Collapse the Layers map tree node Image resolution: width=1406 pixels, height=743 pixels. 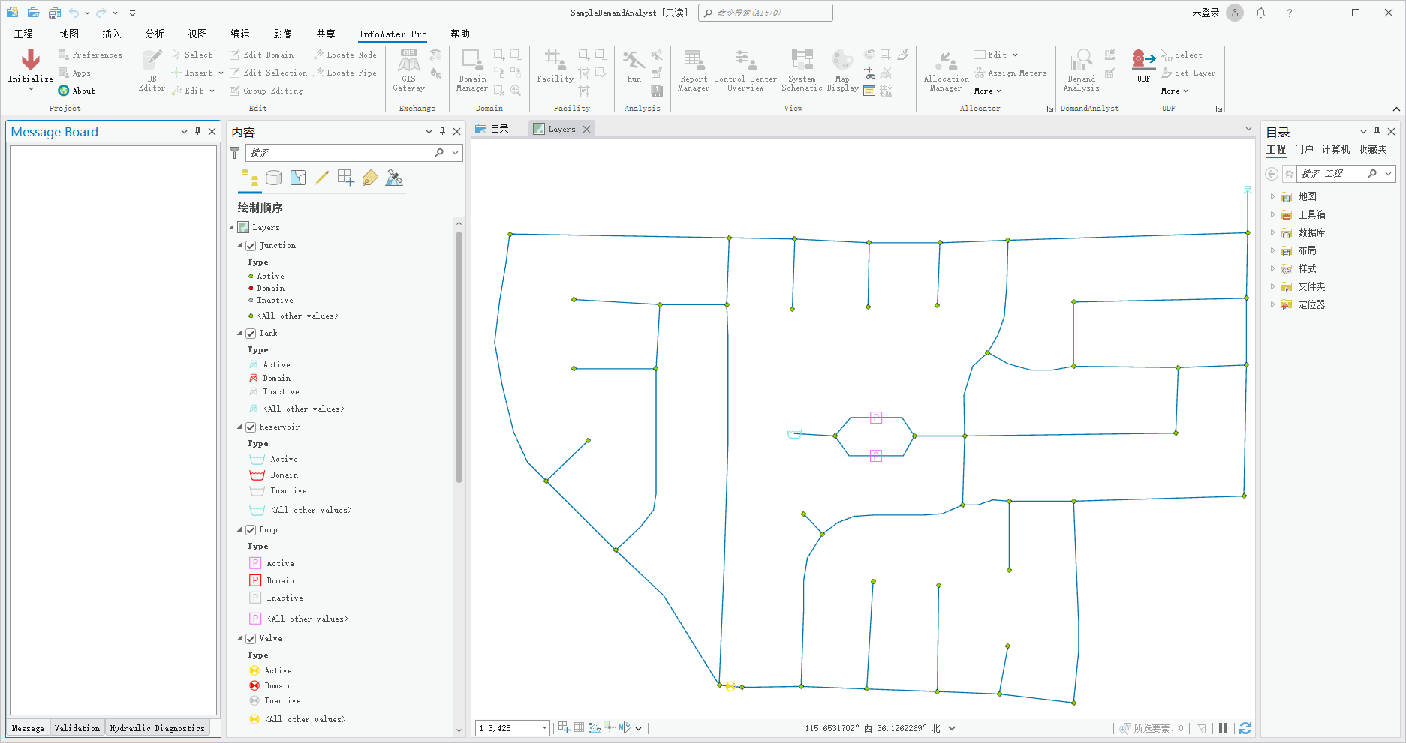pyautogui.click(x=232, y=228)
